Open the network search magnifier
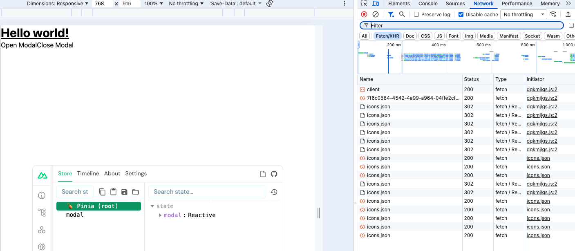Image resolution: width=575 pixels, height=251 pixels. coord(402,14)
